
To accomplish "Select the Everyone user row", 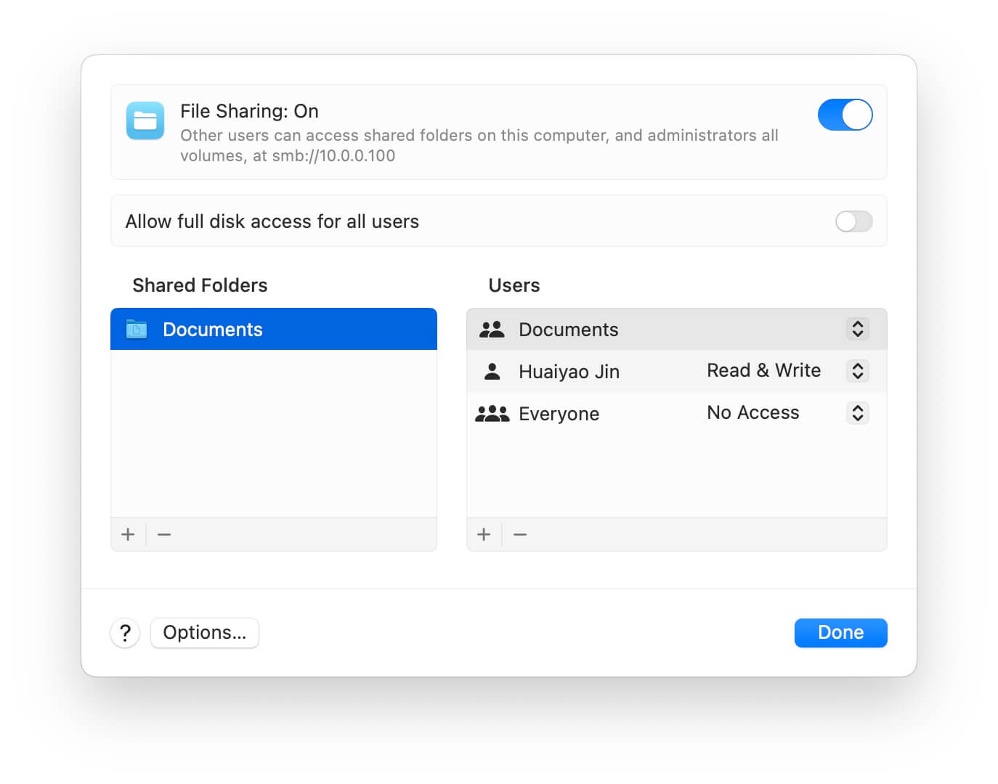I will coord(677,413).
